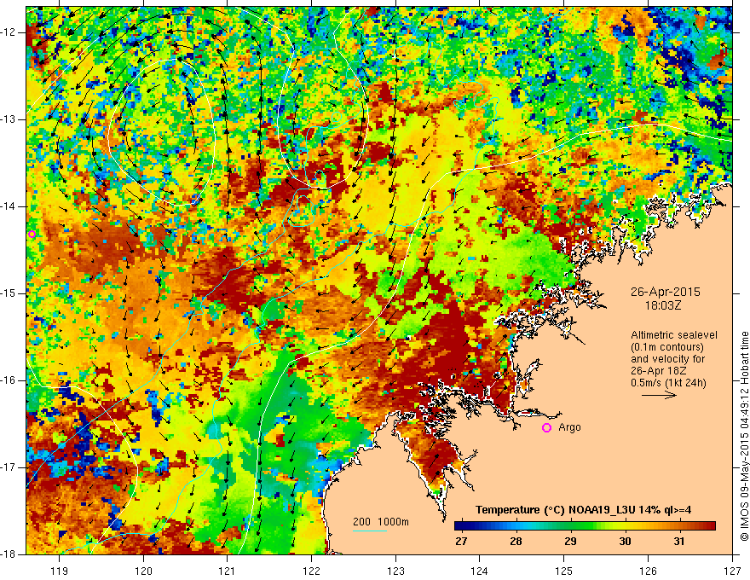Click the colour bar tick label '31'
Screen dimensions: 750x580
point(678,542)
